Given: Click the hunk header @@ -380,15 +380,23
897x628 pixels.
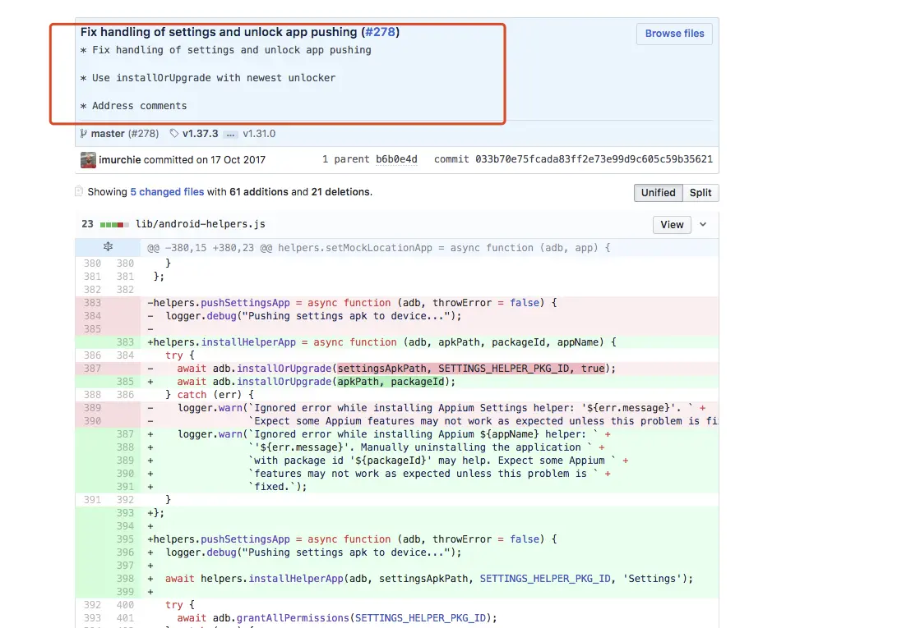Looking at the screenshot, I should point(378,248).
